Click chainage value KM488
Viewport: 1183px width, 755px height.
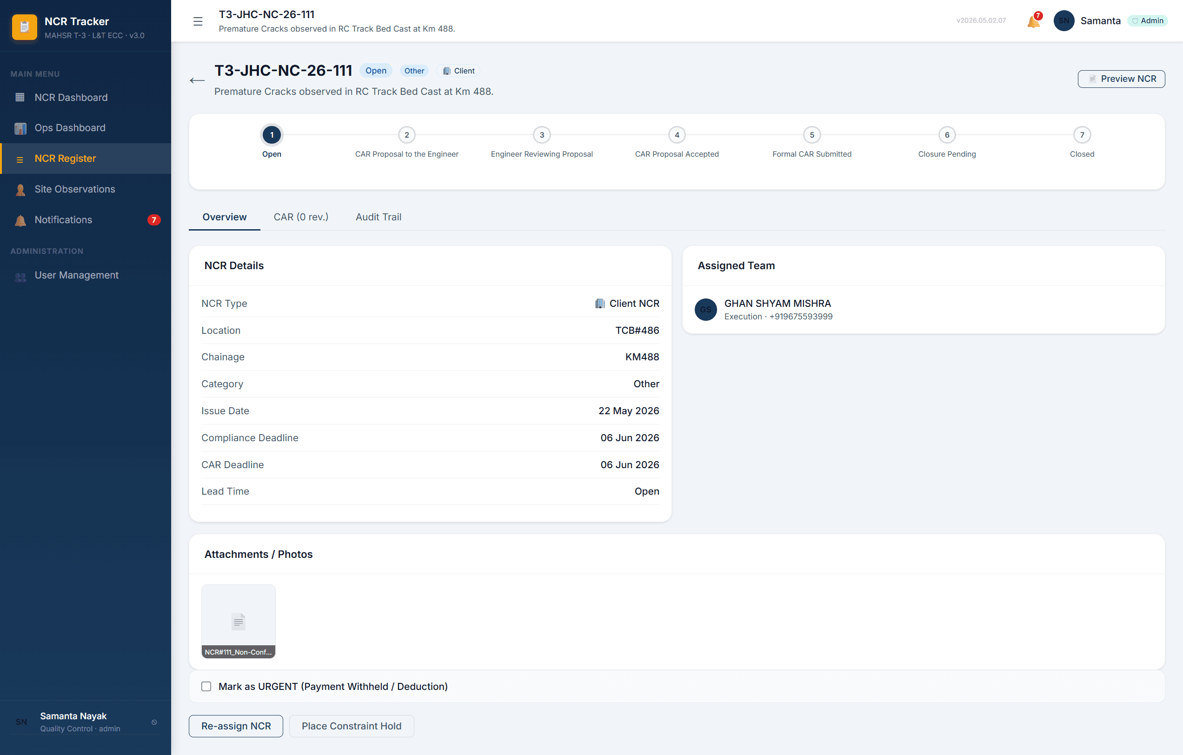click(642, 357)
